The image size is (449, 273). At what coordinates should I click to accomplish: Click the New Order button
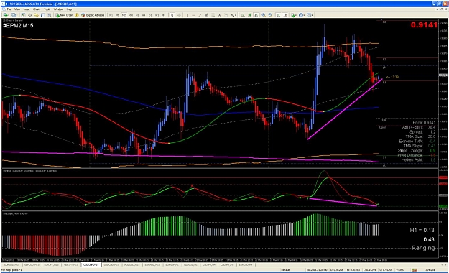pos(64,15)
